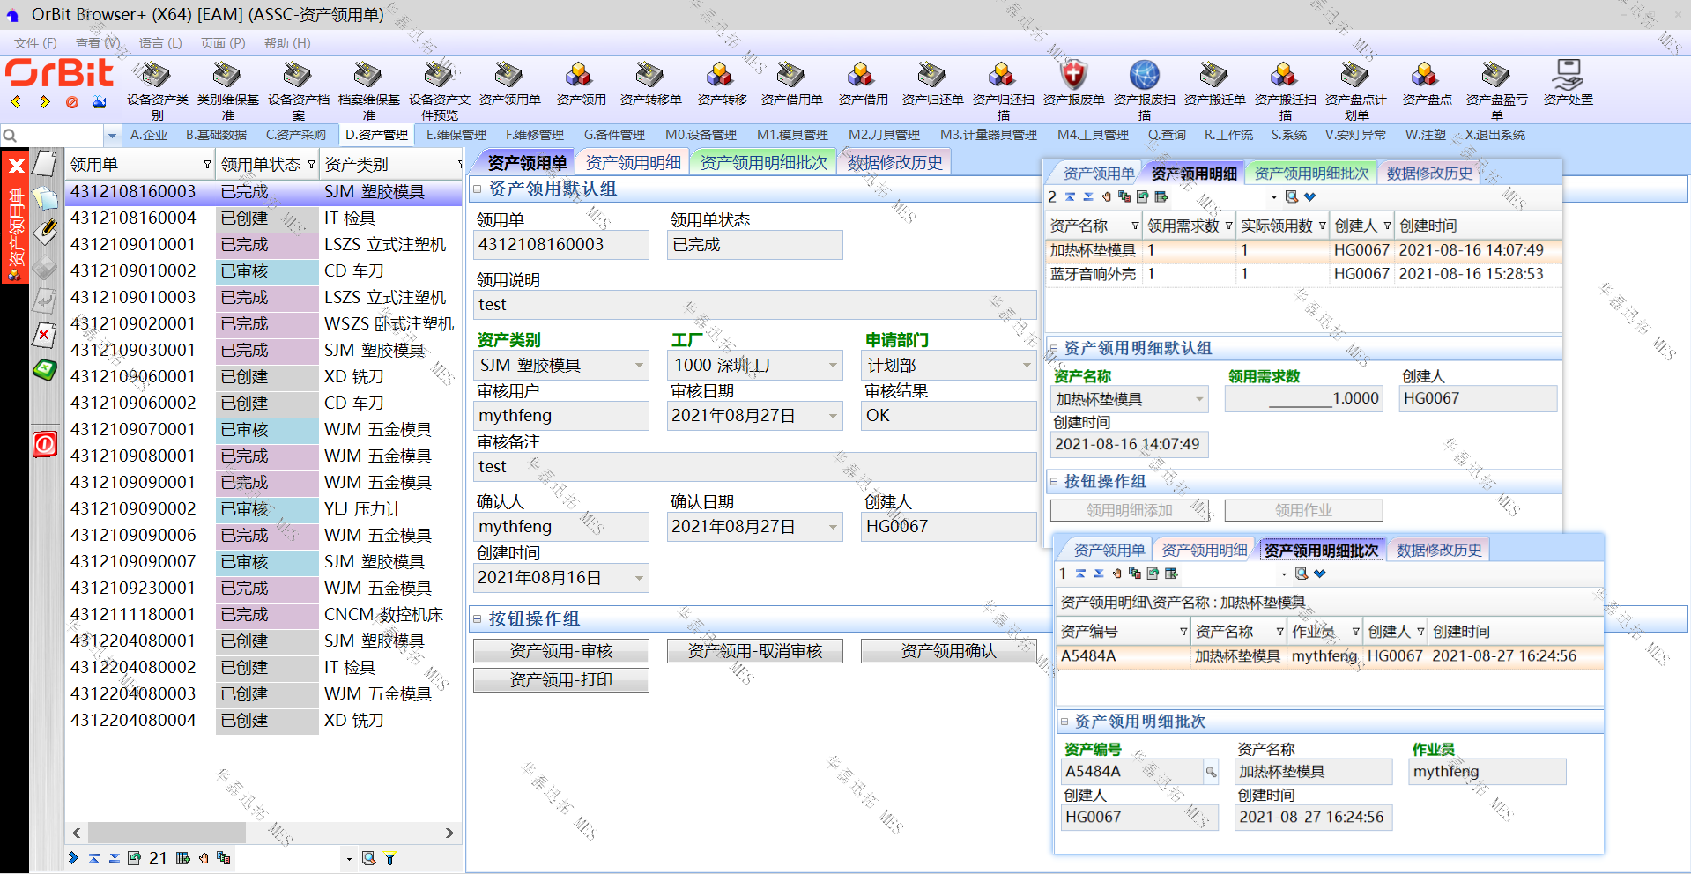
Task: Click the green Excel export sidebar icon
Action: click(45, 370)
